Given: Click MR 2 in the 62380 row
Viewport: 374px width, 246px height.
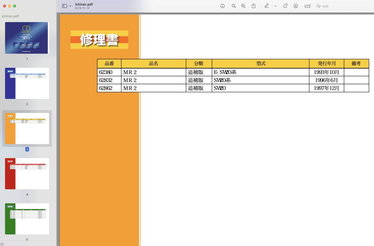Looking at the screenshot, I should 130,72.
